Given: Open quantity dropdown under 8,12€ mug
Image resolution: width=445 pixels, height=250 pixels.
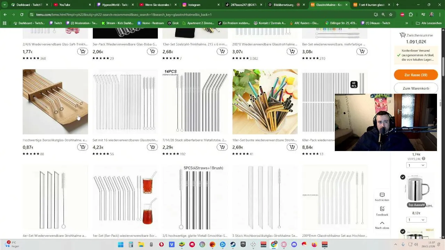Looking at the screenshot, I should 416,220.
